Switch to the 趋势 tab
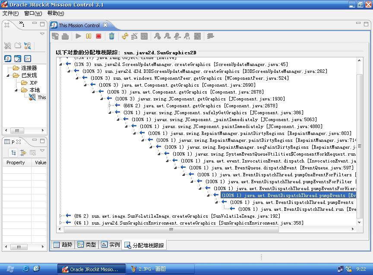The image size is (373, 275). 63,244
